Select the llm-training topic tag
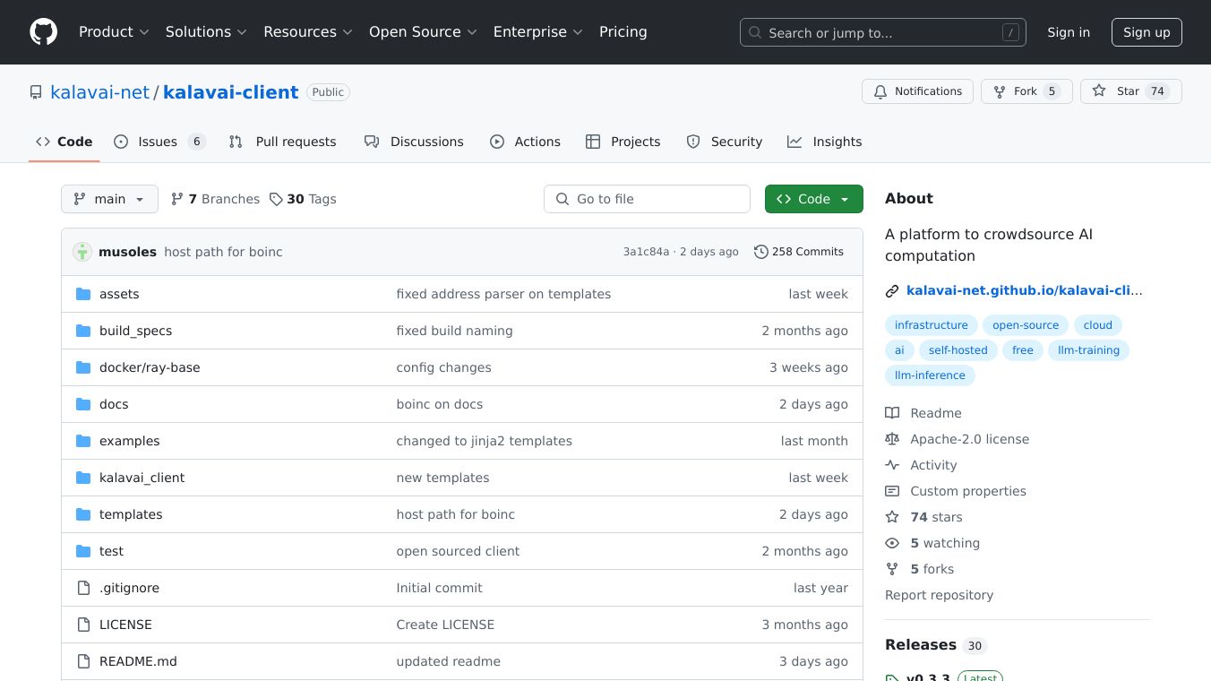Viewport: 1211px width, 681px height. click(x=1088, y=350)
